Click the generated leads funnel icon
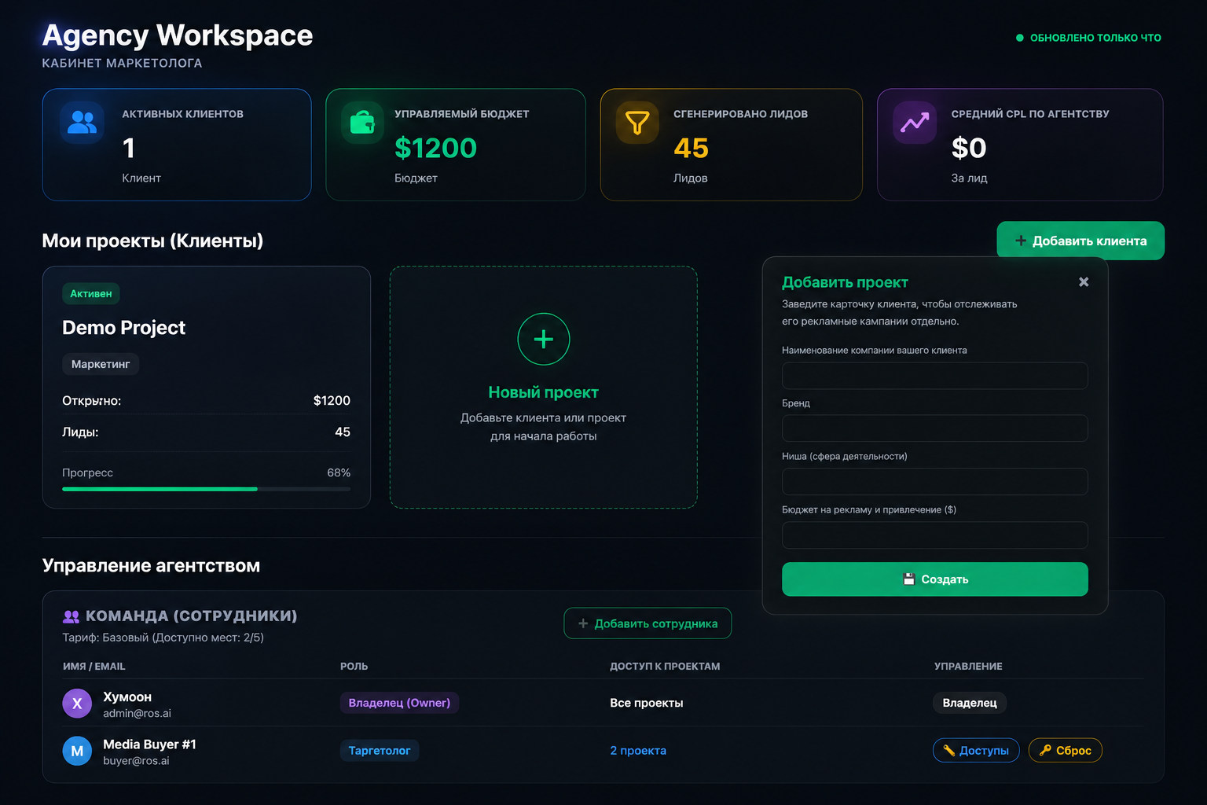Image resolution: width=1207 pixels, height=805 pixels. (x=637, y=123)
